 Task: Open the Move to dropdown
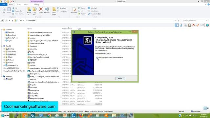(x=29, y=11)
